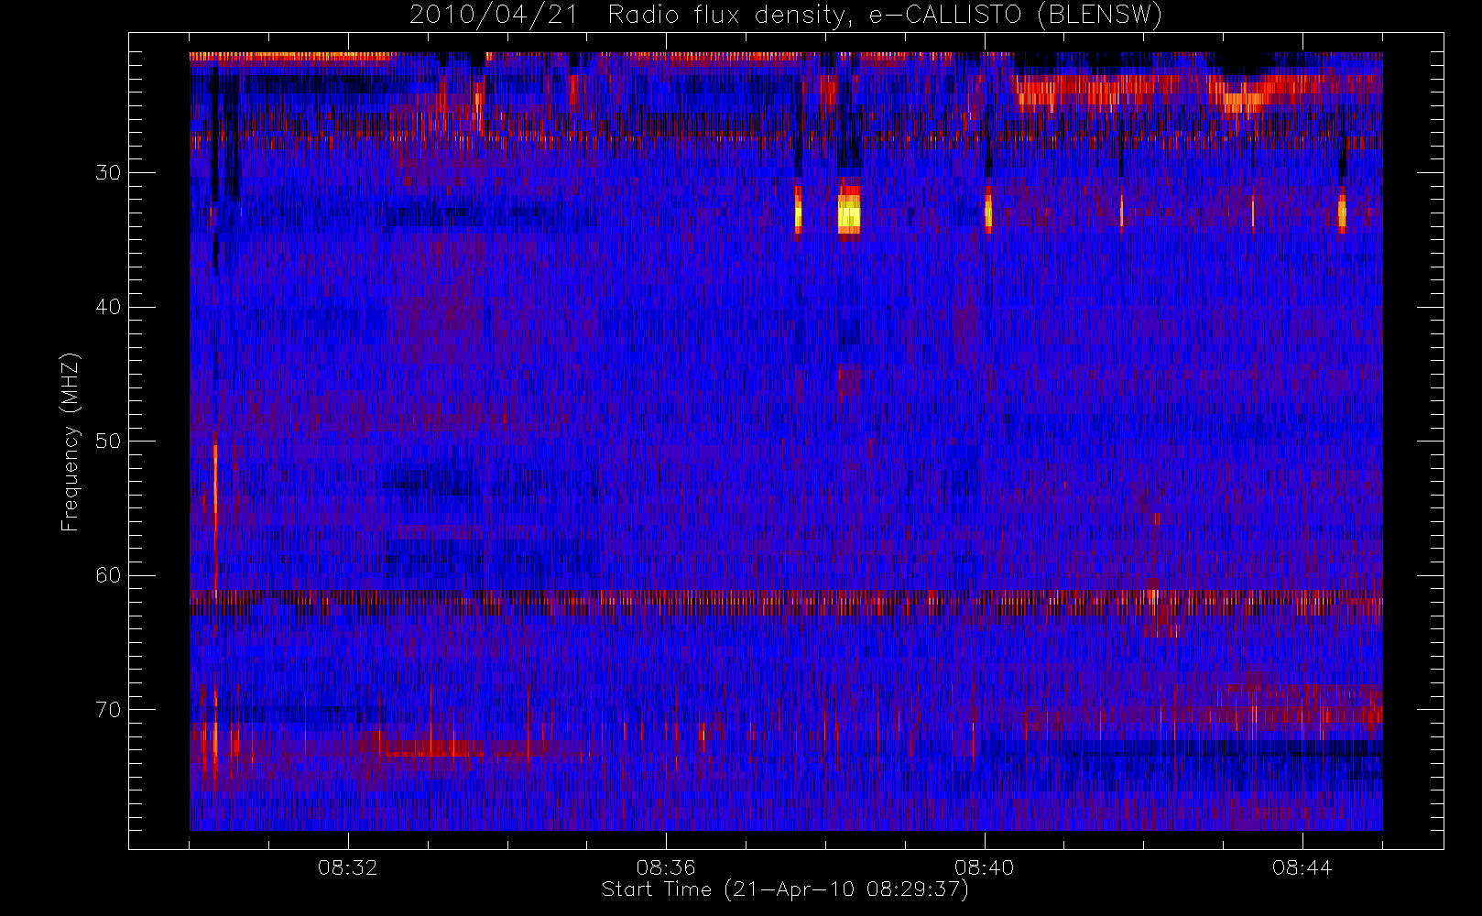Click the 50 MHz frequency tick label
This screenshot has height=916, width=1482.
(x=108, y=441)
